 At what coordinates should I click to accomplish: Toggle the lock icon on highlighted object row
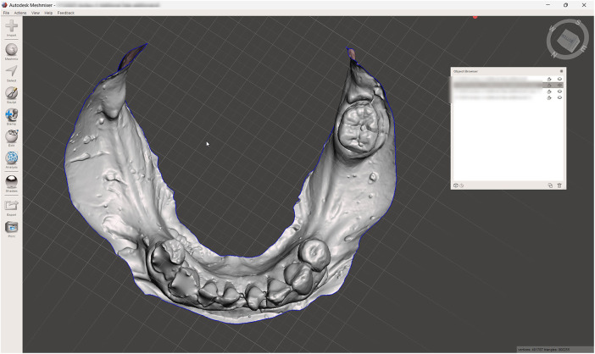tap(548, 85)
